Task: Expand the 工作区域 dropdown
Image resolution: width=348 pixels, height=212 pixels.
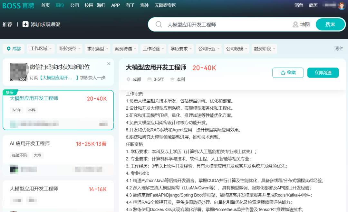Action: pos(41,49)
